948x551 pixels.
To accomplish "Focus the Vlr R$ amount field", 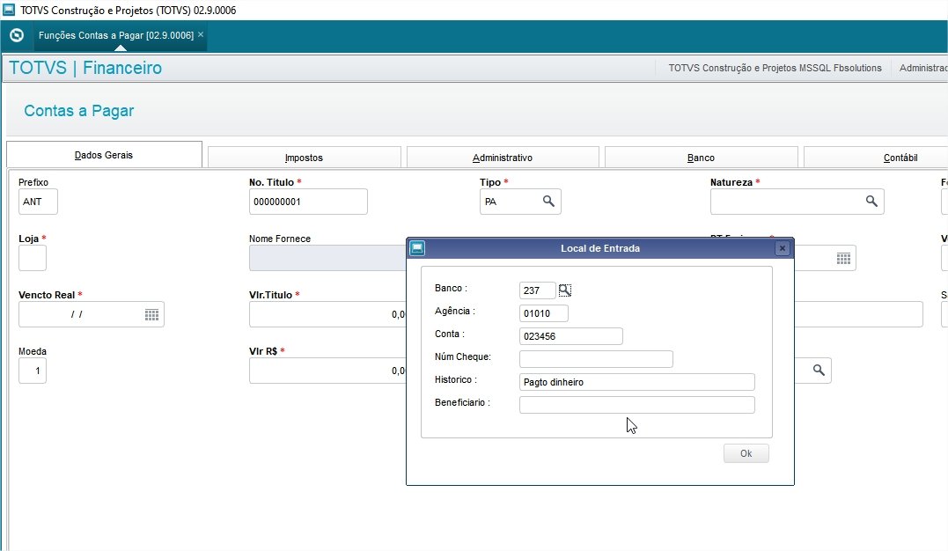I will (x=327, y=371).
